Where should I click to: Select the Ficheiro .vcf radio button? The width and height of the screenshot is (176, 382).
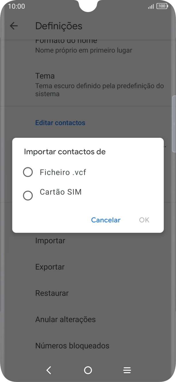point(28,172)
